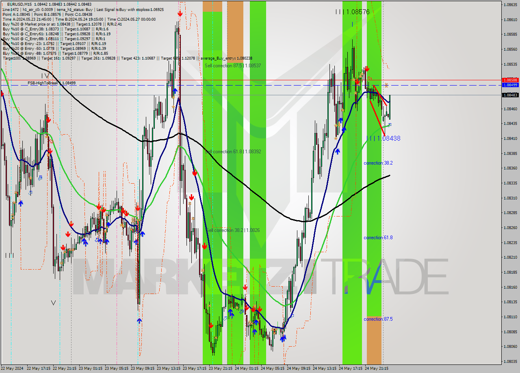This screenshot has height=373, width=520.
Task: Click the blue 'correction 87.5' label
Action: 378,319
